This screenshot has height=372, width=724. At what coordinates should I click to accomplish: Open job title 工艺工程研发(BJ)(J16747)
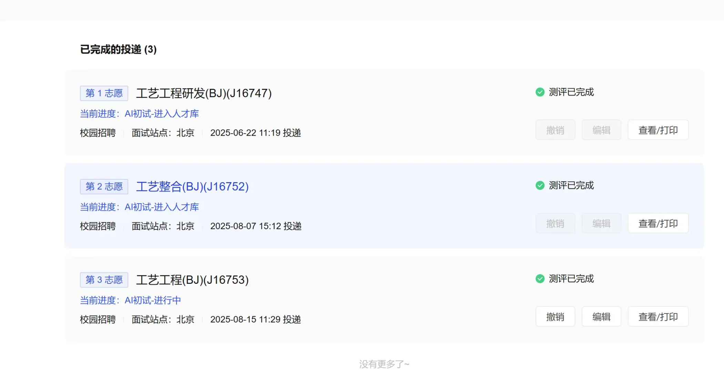pyautogui.click(x=204, y=93)
